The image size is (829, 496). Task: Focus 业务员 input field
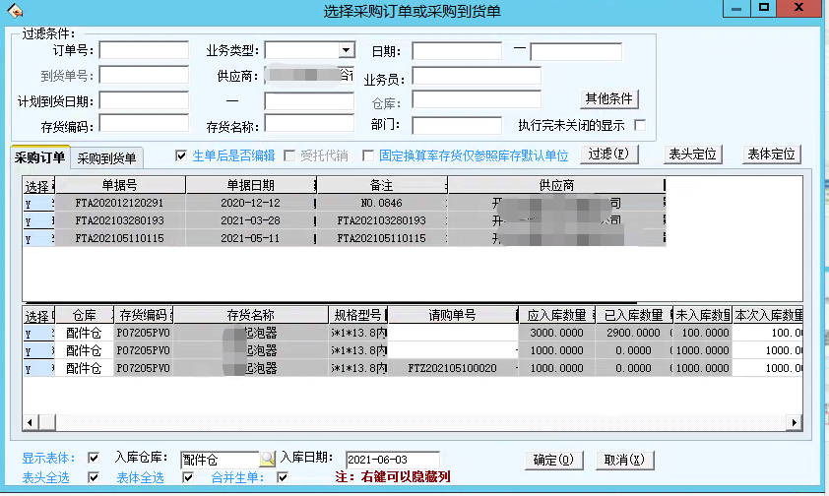pos(477,76)
